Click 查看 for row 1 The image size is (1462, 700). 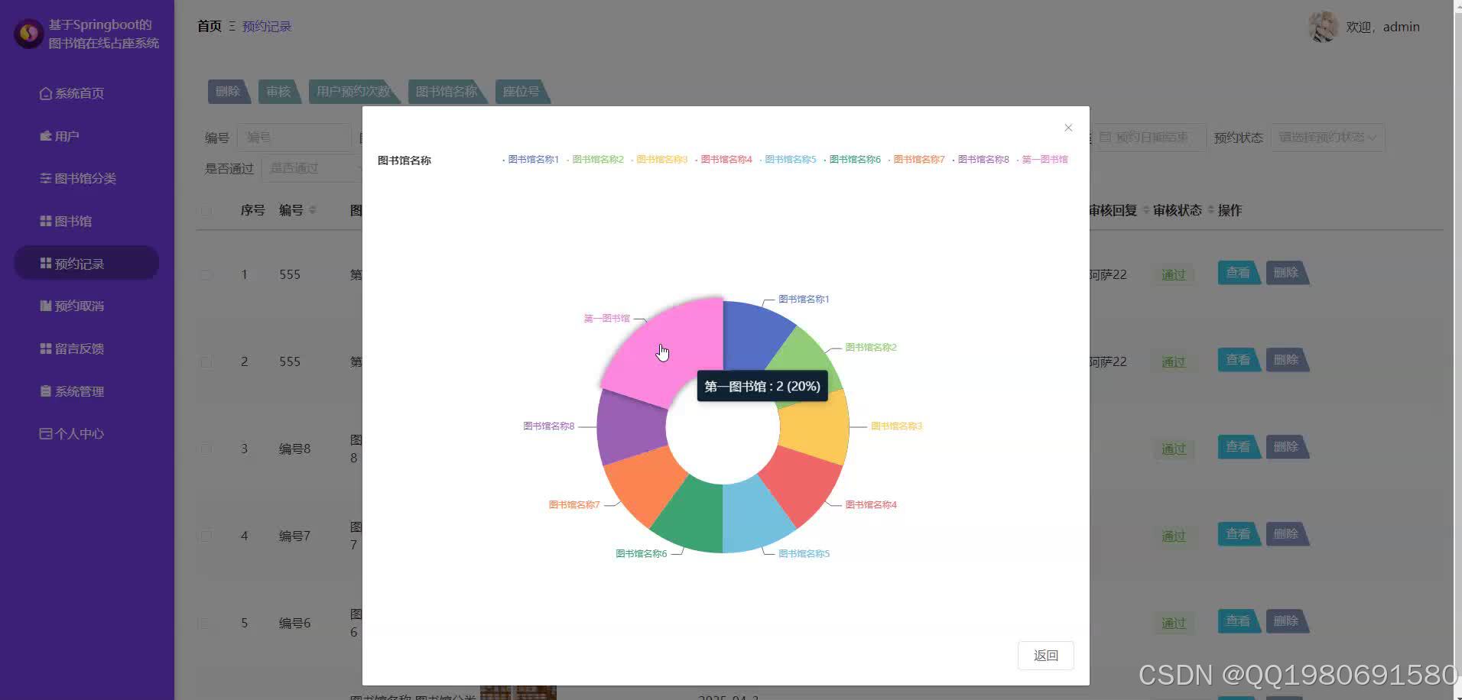pyautogui.click(x=1238, y=273)
